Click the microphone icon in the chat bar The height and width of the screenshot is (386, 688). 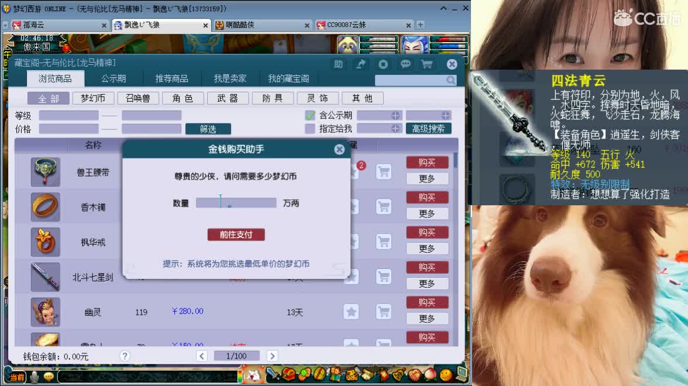pyautogui.click(x=34, y=377)
